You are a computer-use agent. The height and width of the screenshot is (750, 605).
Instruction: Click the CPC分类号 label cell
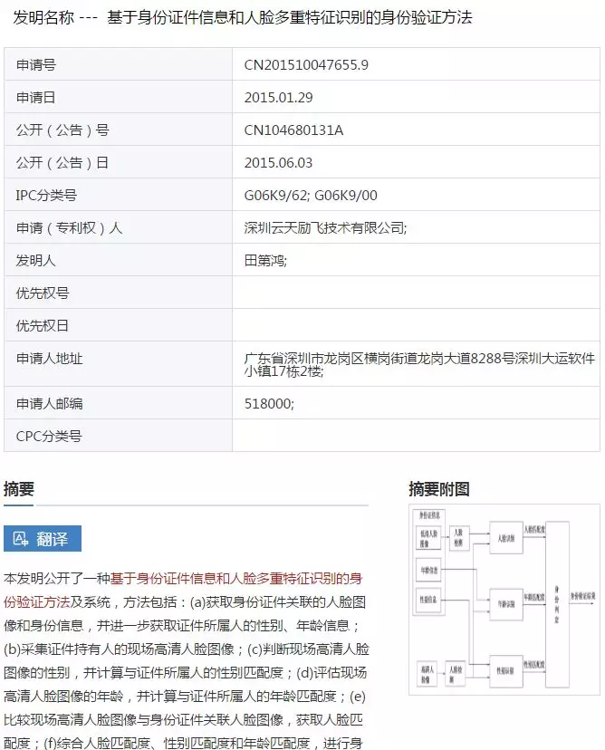click(x=118, y=436)
